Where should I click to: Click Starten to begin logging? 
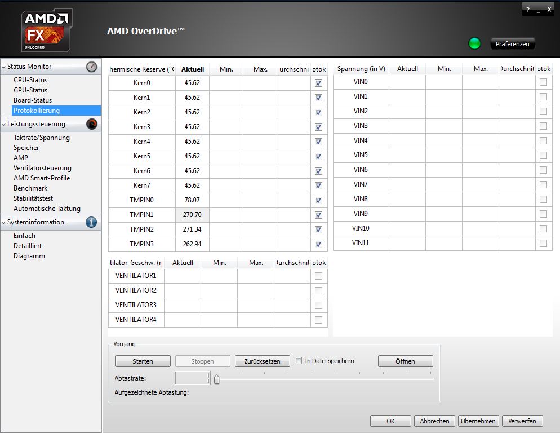(143, 361)
